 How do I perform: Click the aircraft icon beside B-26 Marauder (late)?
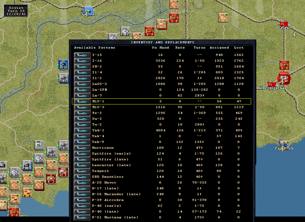point(82,194)
